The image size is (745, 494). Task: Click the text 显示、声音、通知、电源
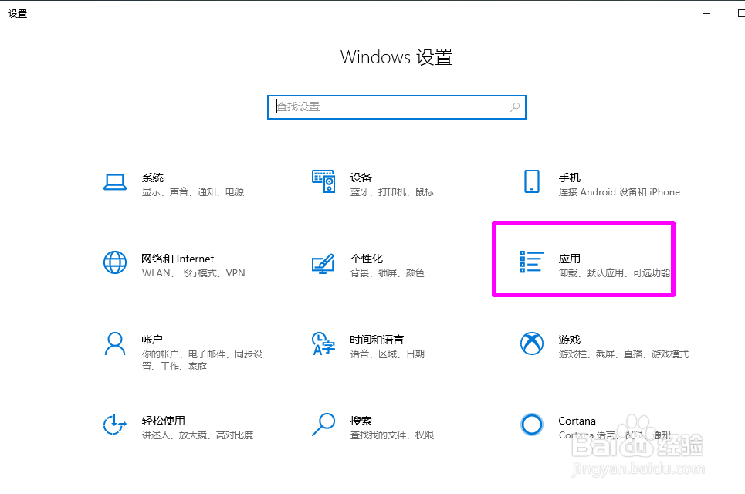pyautogui.click(x=193, y=192)
